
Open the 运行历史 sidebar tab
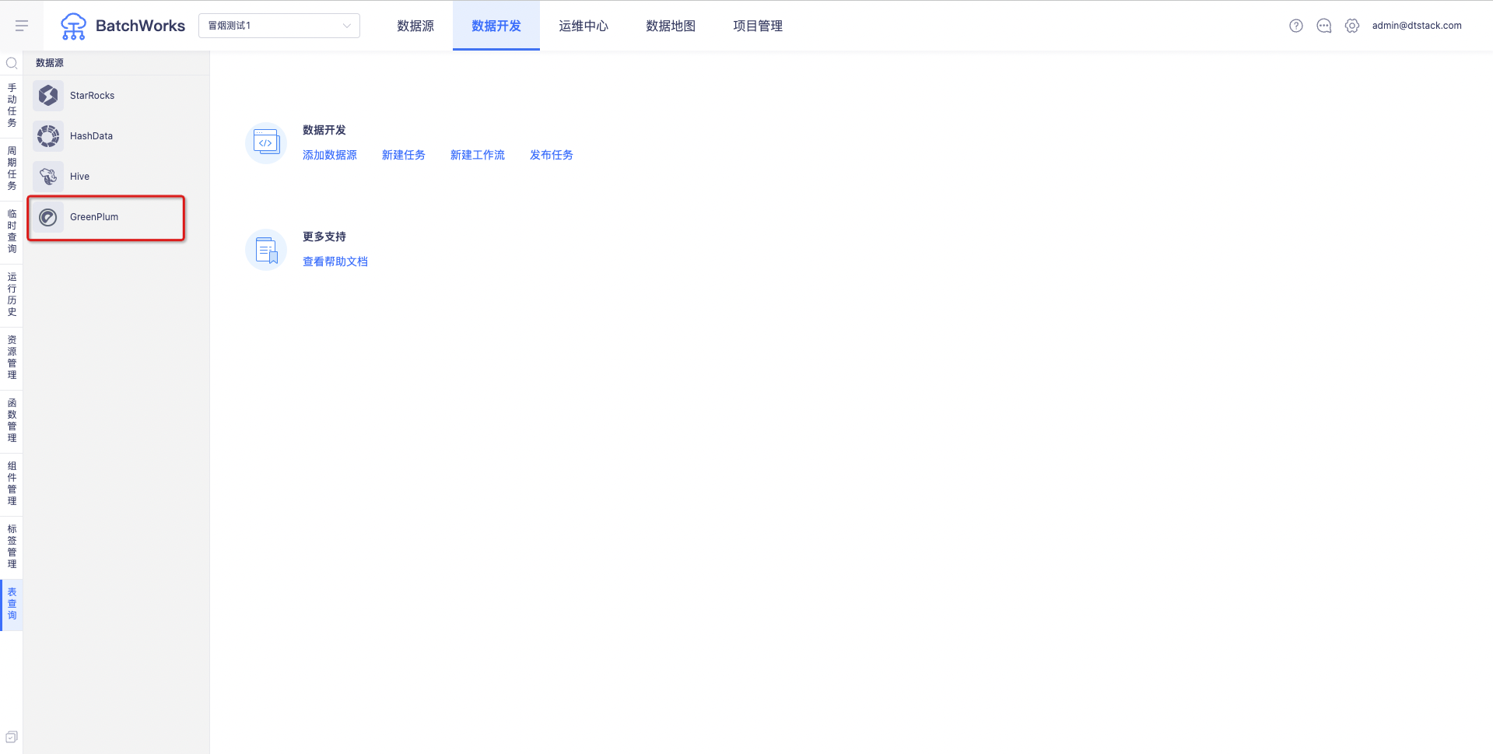[12, 294]
